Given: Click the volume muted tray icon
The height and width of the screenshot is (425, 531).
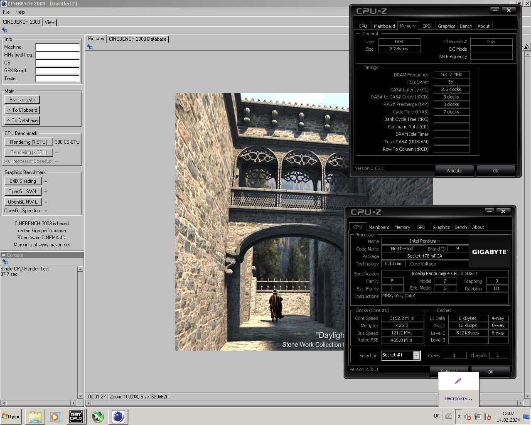Looking at the screenshot, I should 468,416.
